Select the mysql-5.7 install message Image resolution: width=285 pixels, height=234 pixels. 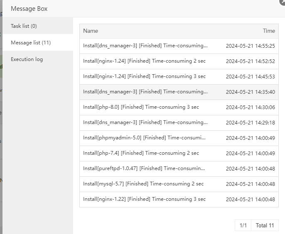143,184
